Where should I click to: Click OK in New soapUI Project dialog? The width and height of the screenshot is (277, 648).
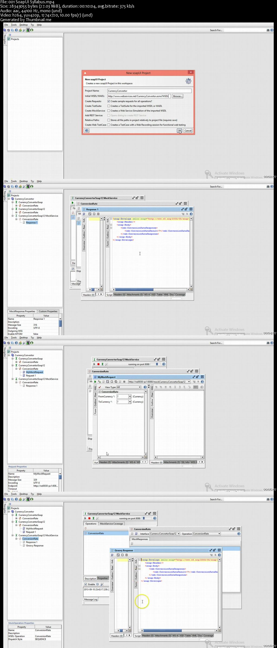179,130
